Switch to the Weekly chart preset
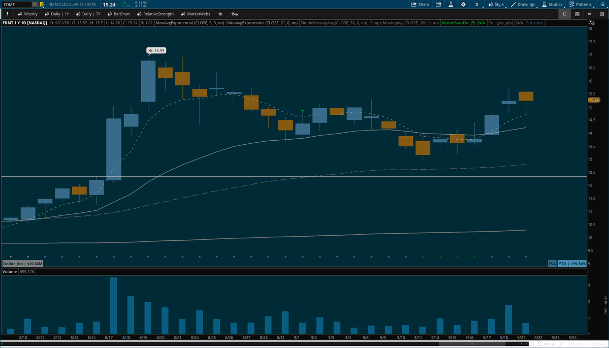The image size is (609, 348). point(27,14)
